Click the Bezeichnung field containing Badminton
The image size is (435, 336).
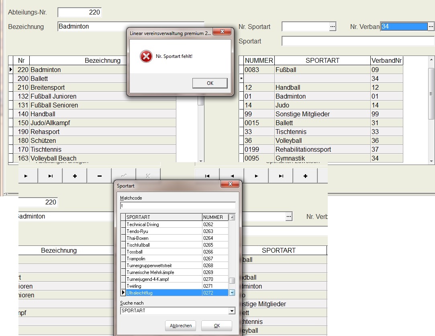coord(131,27)
